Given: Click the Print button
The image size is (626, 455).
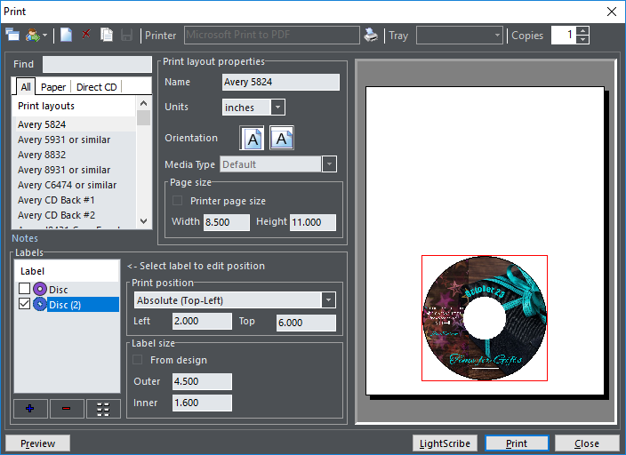Looking at the screenshot, I should [517, 443].
